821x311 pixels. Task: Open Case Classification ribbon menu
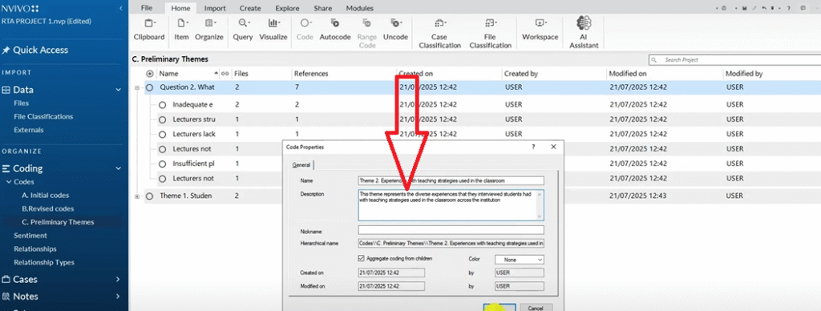pos(439,34)
